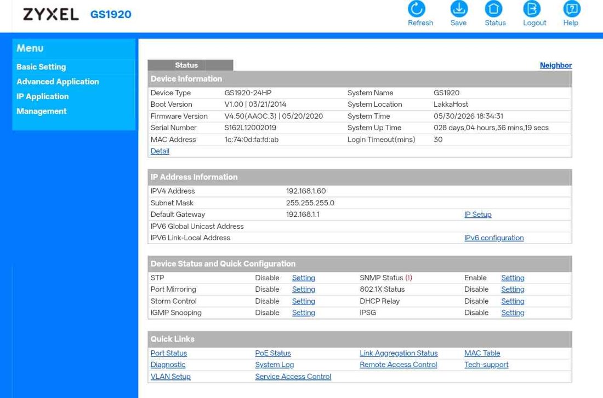This screenshot has height=398, width=603.
Task: Expand the IP Application menu
Action: click(43, 96)
